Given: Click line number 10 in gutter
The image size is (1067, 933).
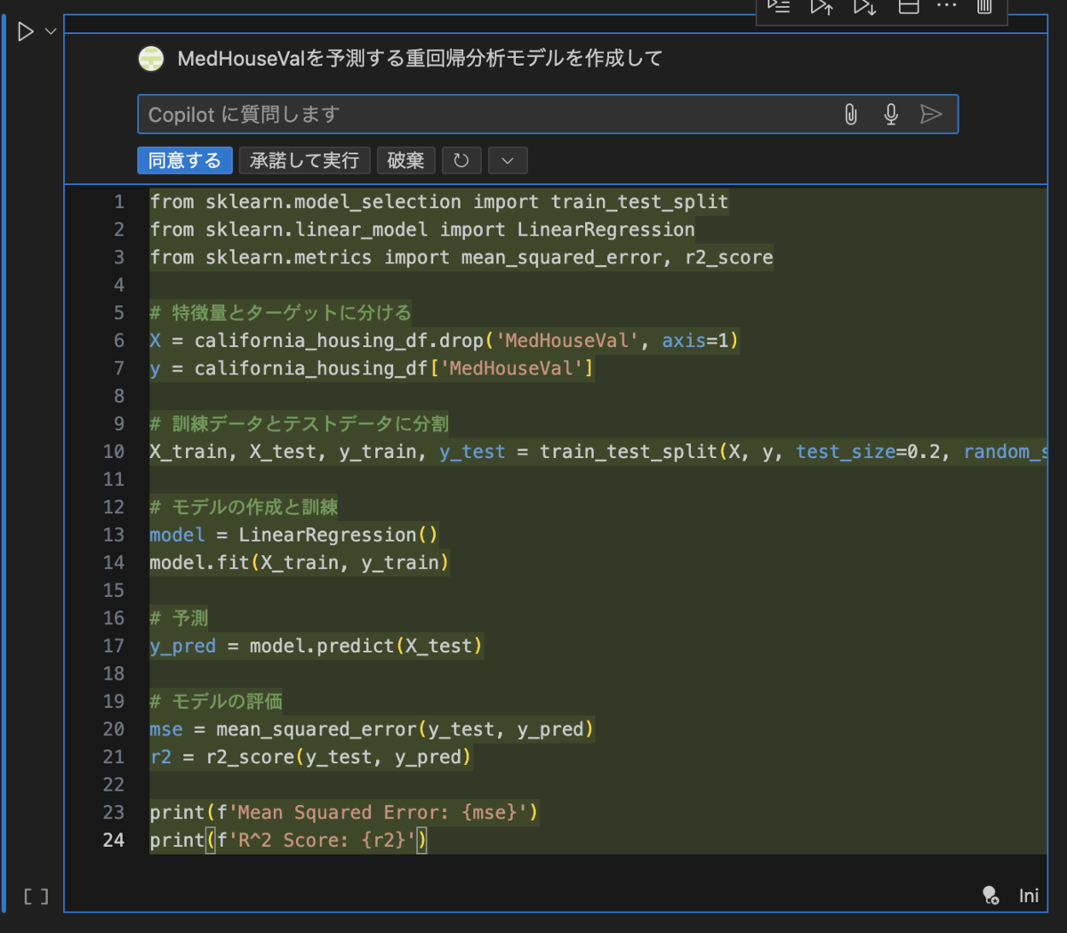Looking at the screenshot, I should click(114, 452).
